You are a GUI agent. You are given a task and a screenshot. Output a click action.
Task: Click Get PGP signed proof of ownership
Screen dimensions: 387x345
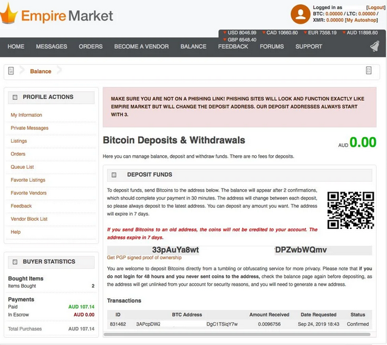(x=144, y=257)
